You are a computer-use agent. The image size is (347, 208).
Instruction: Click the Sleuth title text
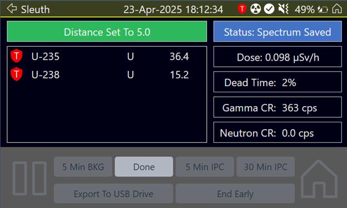(x=36, y=9)
